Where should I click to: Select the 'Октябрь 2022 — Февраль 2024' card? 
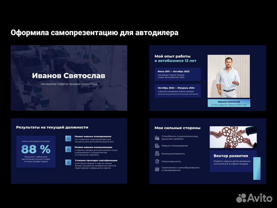click(x=178, y=91)
